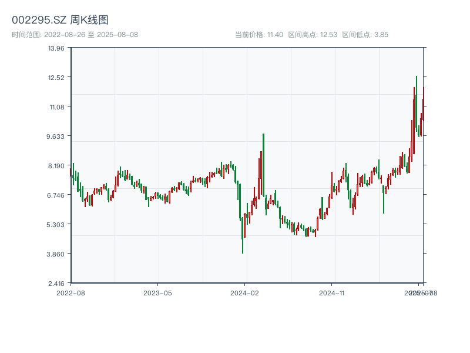Click the 2023-05 x-axis date label

157,292
